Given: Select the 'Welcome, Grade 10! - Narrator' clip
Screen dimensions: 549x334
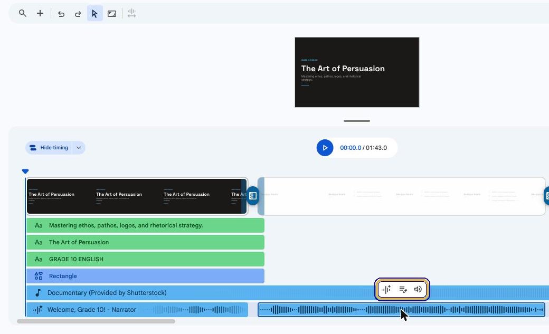Looking at the screenshot, I should tap(137, 310).
